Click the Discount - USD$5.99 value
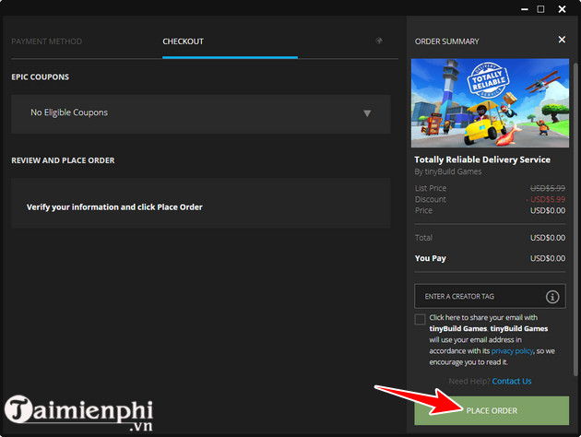This screenshot has height=437, width=581. (545, 199)
